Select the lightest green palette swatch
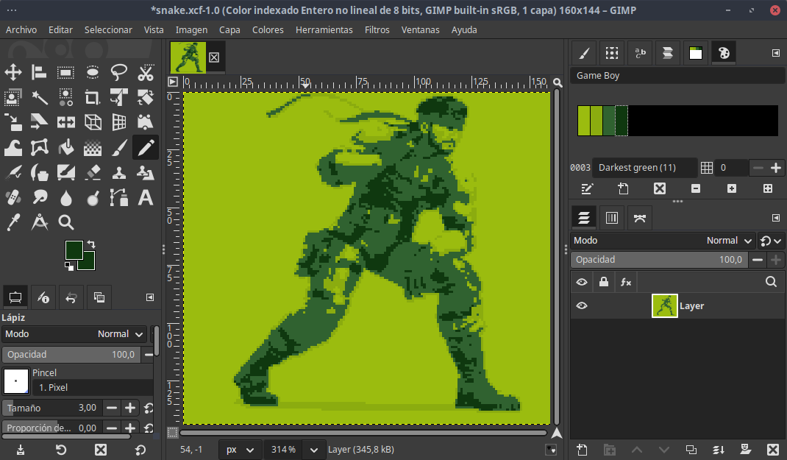Viewport: 787px width, 460px height. point(583,121)
